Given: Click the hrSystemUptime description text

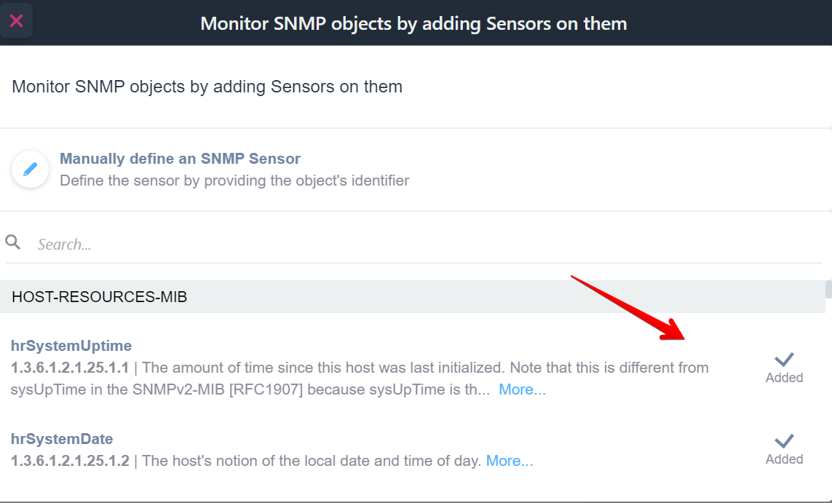Looking at the screenshot, I should (422, 368).
